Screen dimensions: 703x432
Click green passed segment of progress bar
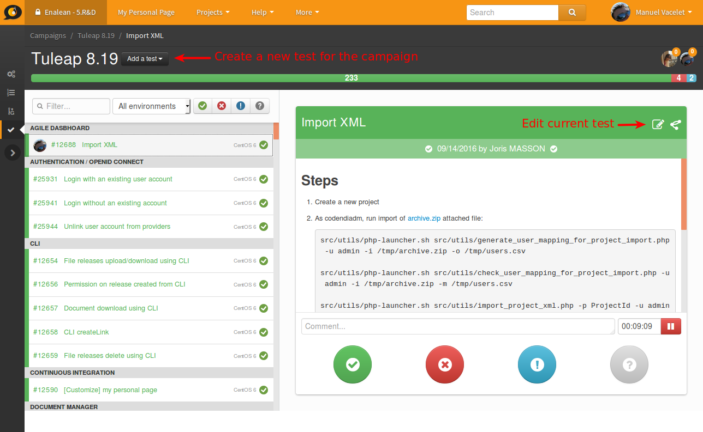click(x=351, y=78)
